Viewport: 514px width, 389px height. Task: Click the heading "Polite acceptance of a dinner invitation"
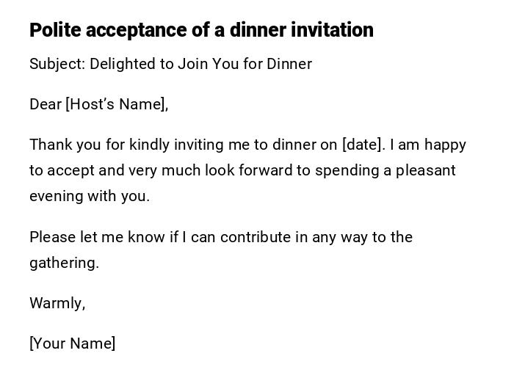click(201, 30)
